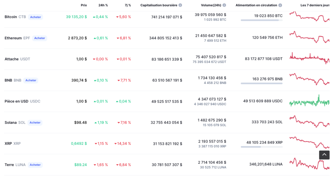The image size is (333, 176).
Task: Open the green USDC 7-day sparkline
Action: (309, 101)
